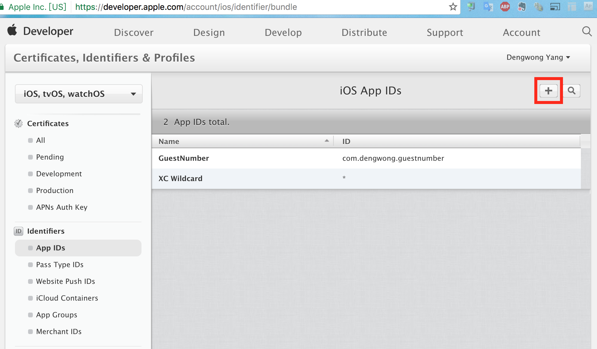Open the Design menu
This screenshot has width=597, height=349.
[x=209, y=32]
